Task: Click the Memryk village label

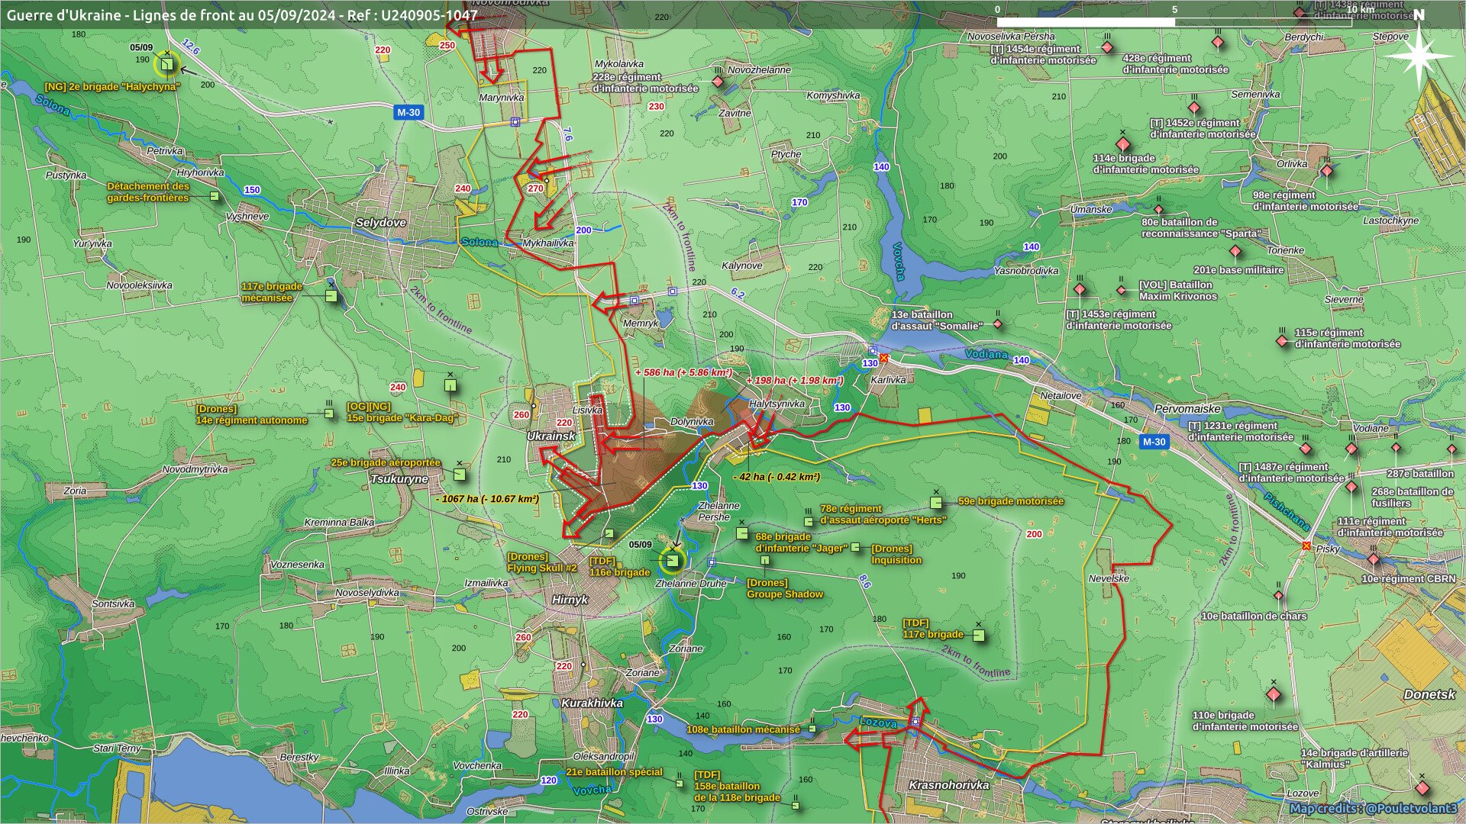Action: pos(641,323)
